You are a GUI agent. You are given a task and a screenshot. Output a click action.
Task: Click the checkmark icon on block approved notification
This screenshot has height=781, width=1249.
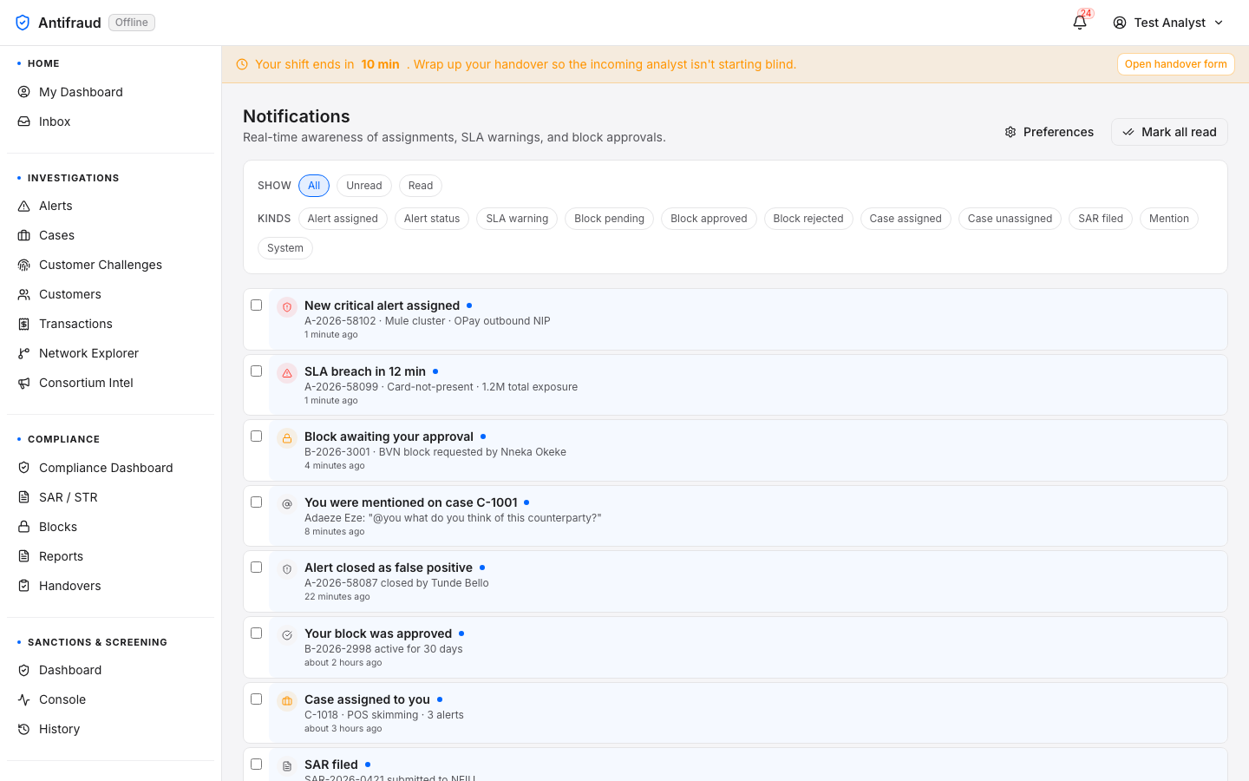tap(287, 635)
